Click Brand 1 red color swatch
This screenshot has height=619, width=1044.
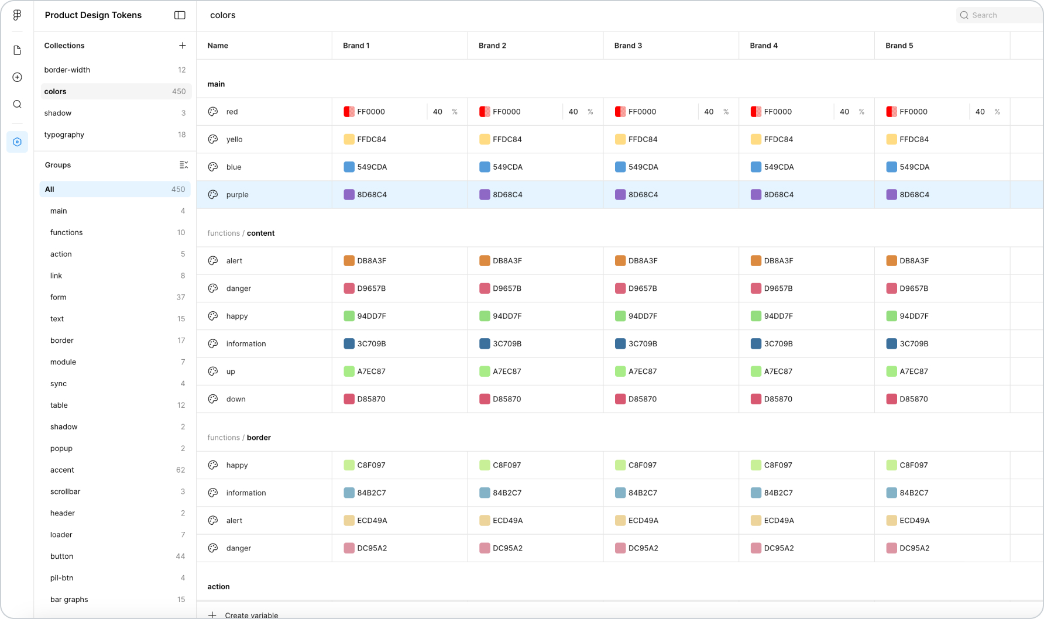(x=349, y=112)
